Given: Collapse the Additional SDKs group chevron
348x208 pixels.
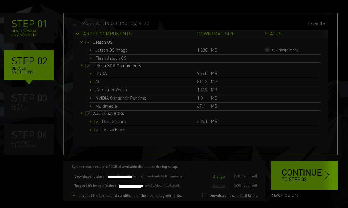Looking at the screenshot, I should pos(82,114).
